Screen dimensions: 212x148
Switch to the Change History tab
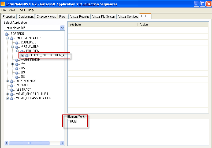pos(46,17)
